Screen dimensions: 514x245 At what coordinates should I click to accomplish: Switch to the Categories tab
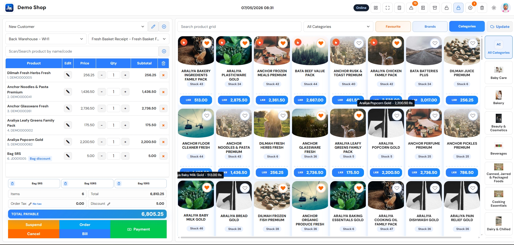pos(467,26)
